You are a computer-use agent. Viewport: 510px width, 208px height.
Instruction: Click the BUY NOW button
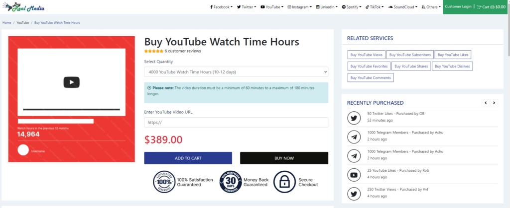tap(284, 158)
